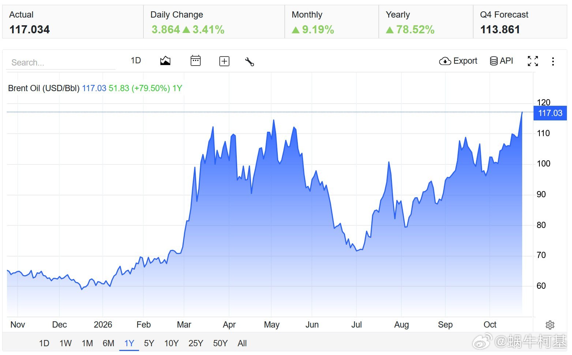Viewport: 572px width, 355px height.
Task: Select the 5Y time range tab
Action: [x=149, y=343]
